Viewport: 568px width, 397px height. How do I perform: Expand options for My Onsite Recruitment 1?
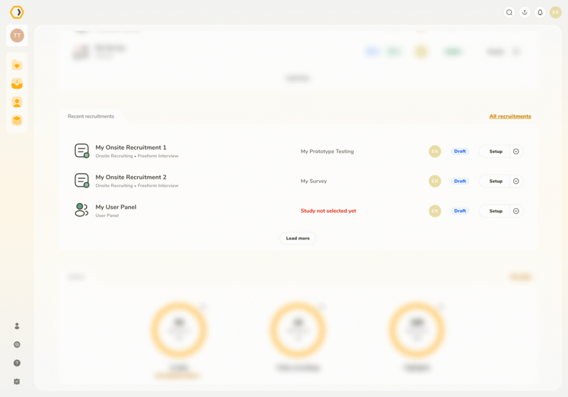click(516, 151)
